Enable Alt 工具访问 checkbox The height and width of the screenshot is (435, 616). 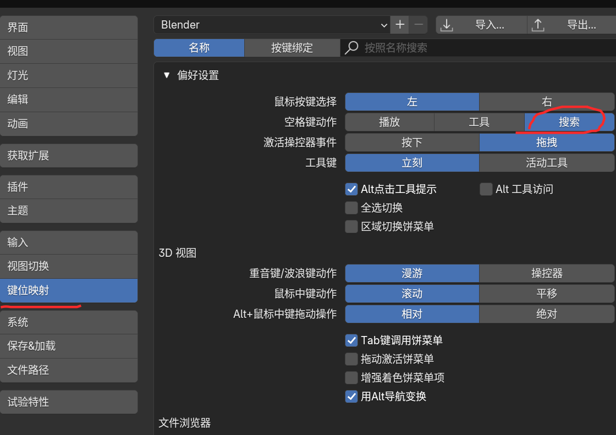point(486,189)
